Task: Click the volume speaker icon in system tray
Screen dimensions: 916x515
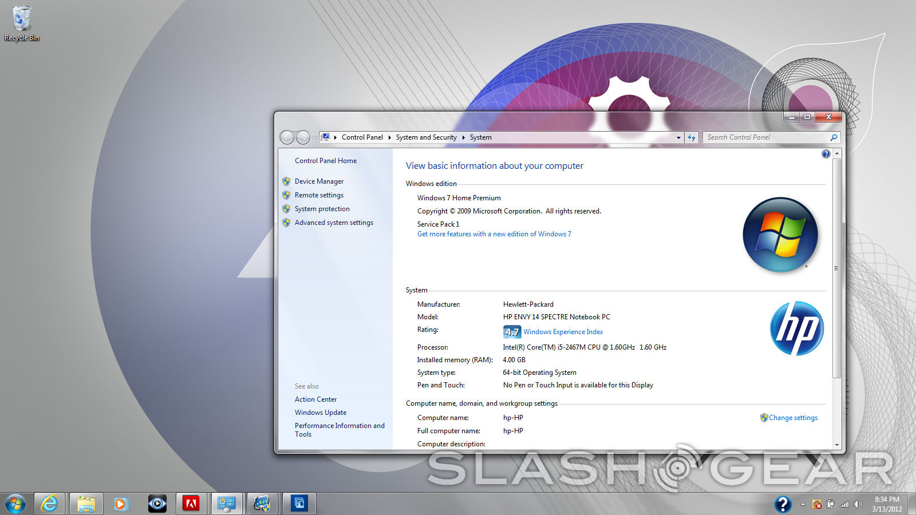Action: pos(858,504)
